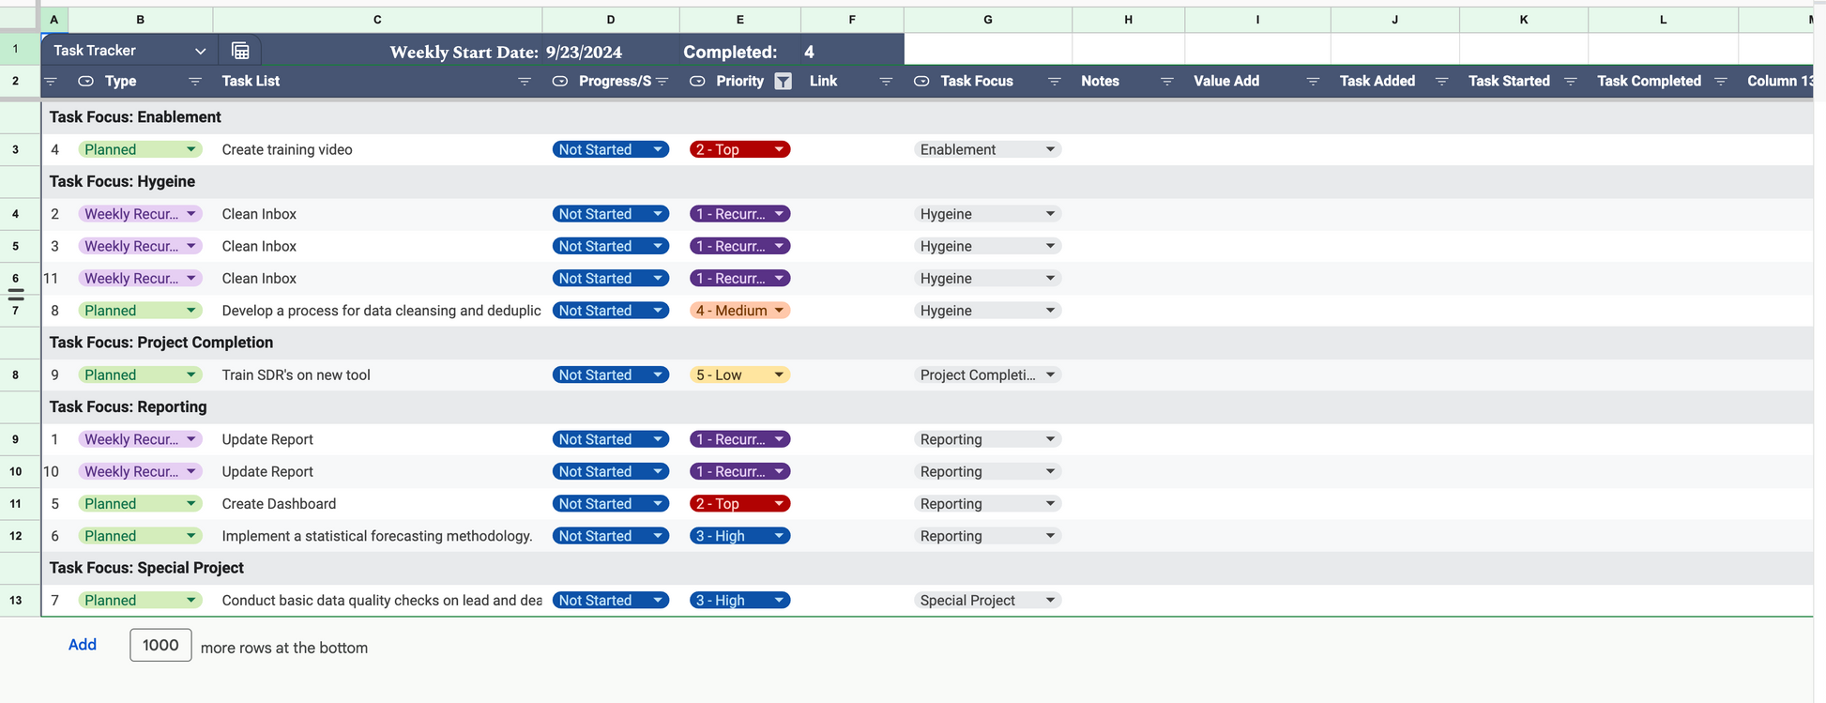Image resolution: width=1826 pixels, height=703 pixels.
Task: Click Add to insert more rows
Action: coord(83,645)
